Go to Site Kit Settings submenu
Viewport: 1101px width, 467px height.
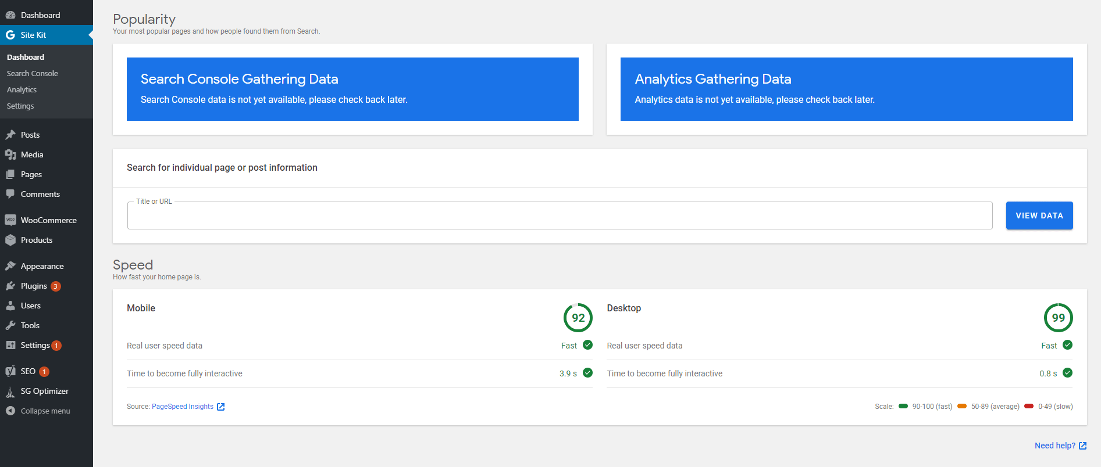[x=20, y=106]
